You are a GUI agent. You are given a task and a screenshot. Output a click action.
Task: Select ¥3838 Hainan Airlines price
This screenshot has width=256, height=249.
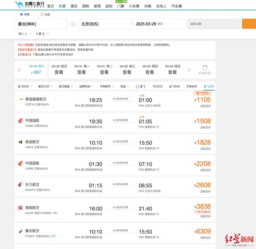[202, 206]
